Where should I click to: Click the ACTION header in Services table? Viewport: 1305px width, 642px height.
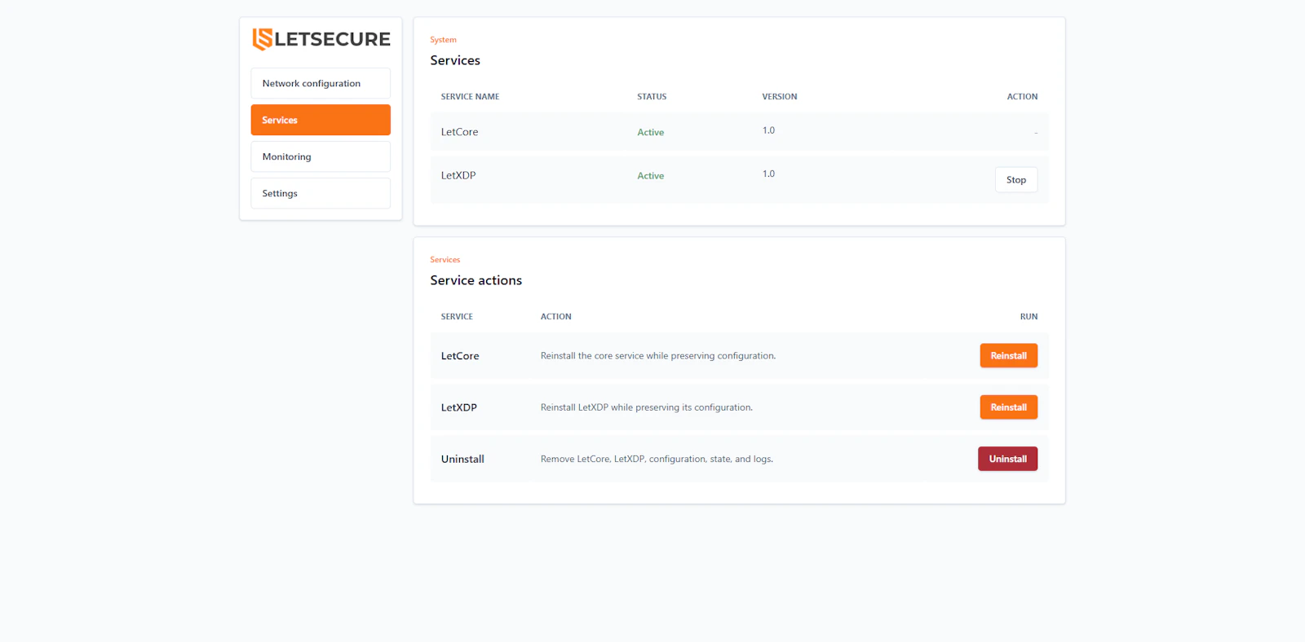[1022, 96]
